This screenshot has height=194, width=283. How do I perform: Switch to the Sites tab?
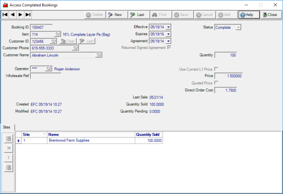coord(7,127)
